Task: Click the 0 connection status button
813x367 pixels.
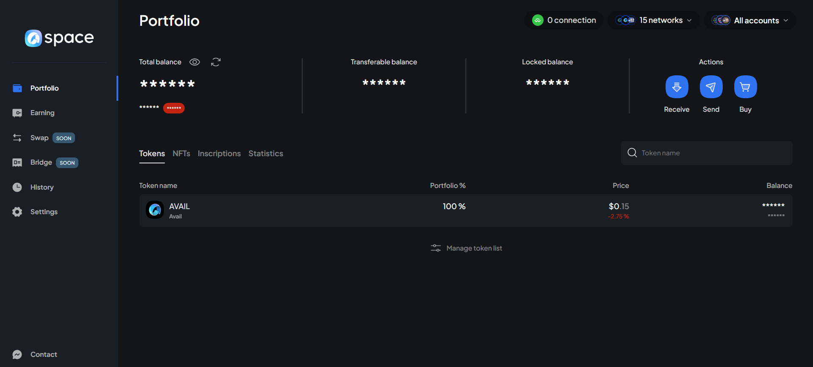Action: 564,20
